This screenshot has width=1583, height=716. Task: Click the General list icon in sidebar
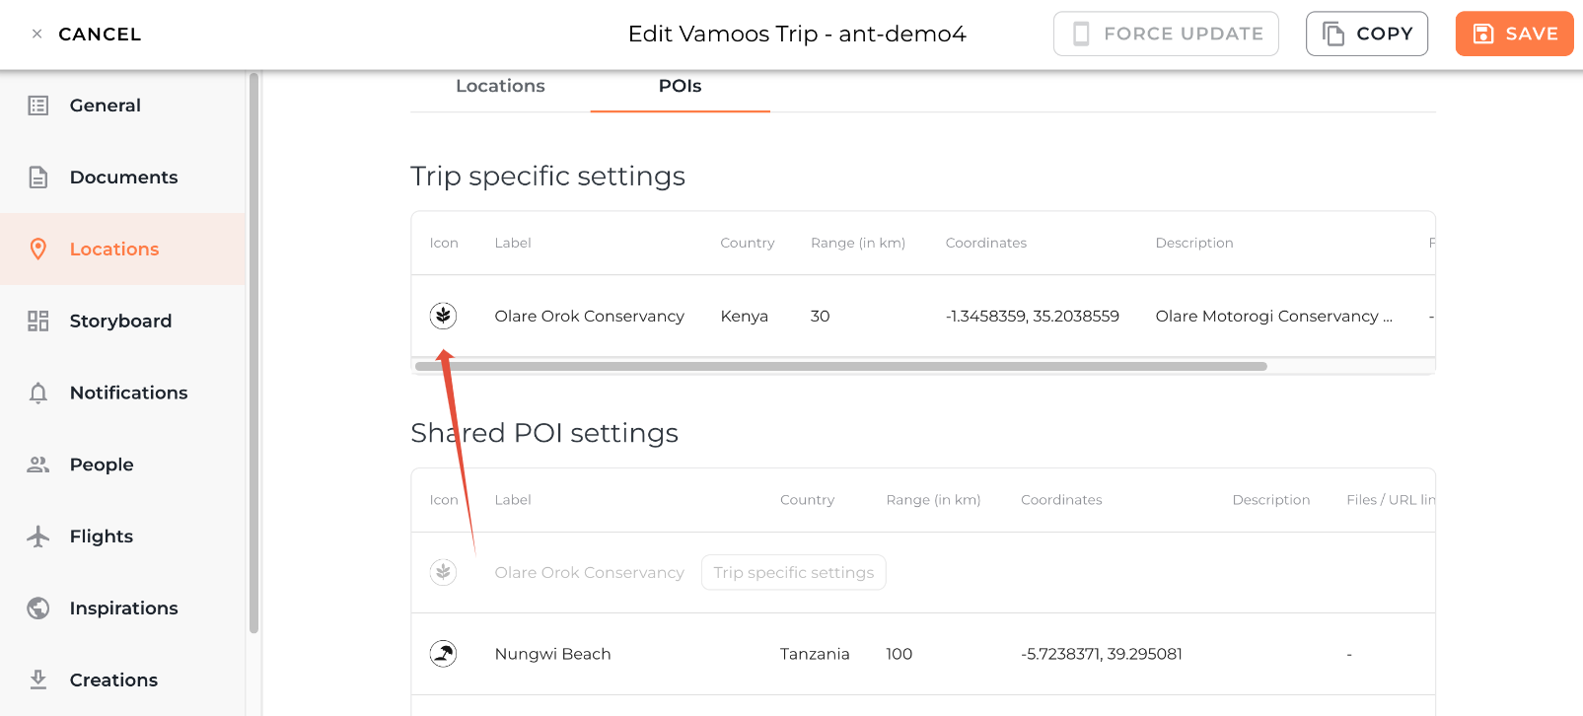(38, 106)
